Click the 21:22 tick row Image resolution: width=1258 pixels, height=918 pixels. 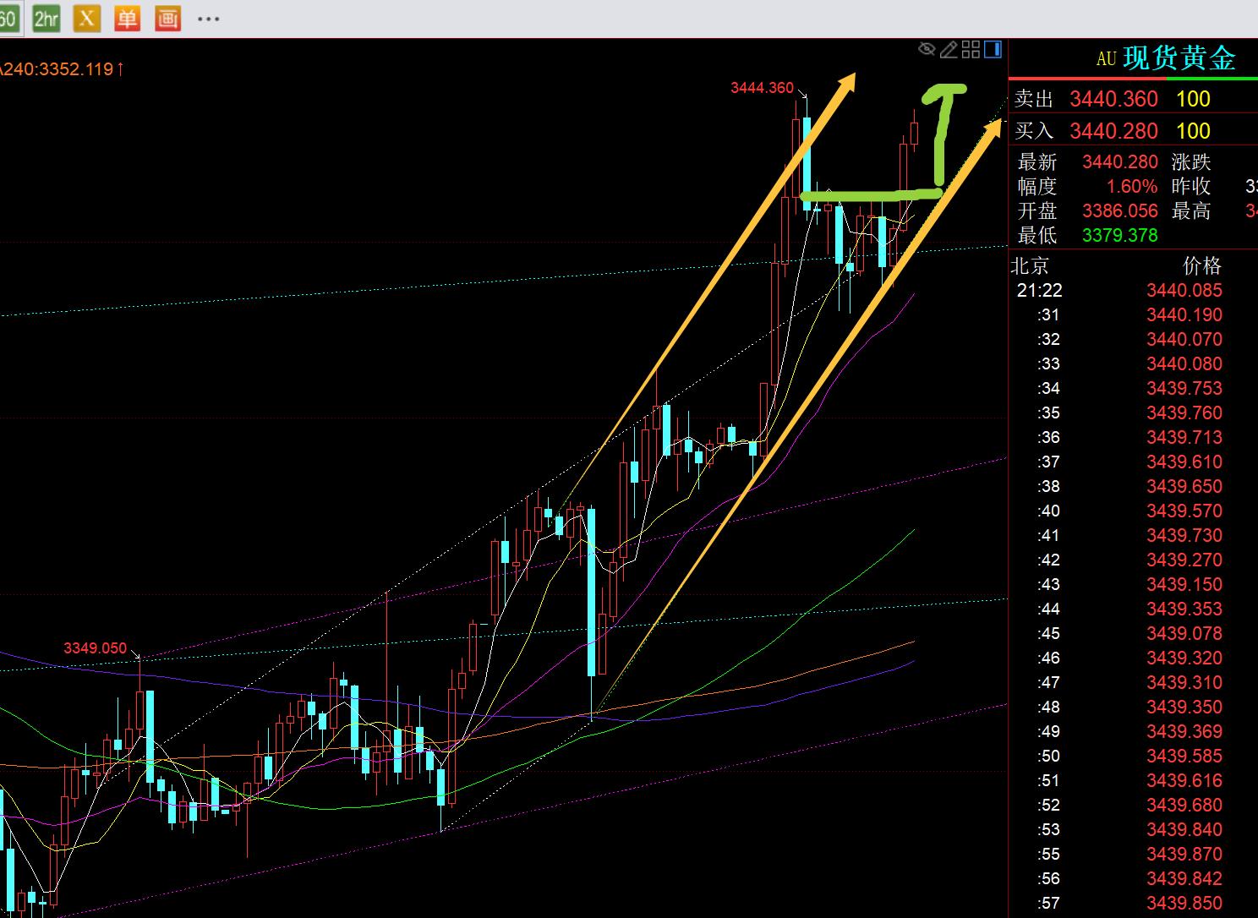1133,291
